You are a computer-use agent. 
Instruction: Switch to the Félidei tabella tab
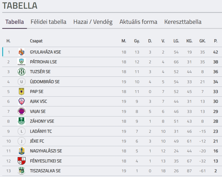pyautogui.click(x=49, y=22)
